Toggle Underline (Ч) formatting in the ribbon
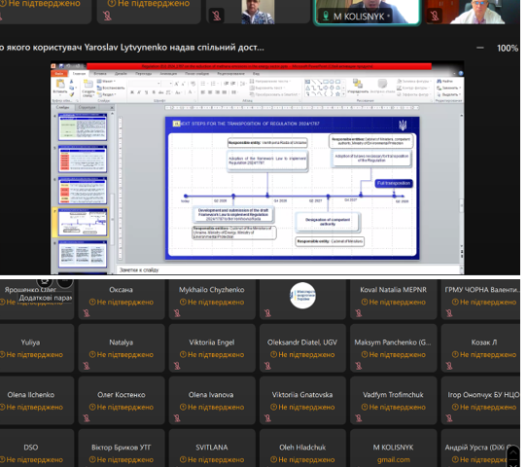 [x=146, y=92]
